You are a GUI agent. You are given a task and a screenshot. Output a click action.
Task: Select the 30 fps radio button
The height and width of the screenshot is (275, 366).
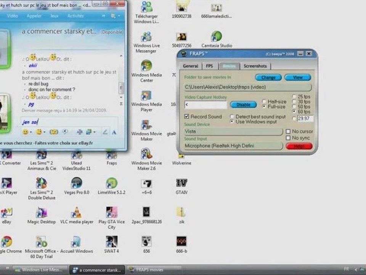[x=294, y=102]
